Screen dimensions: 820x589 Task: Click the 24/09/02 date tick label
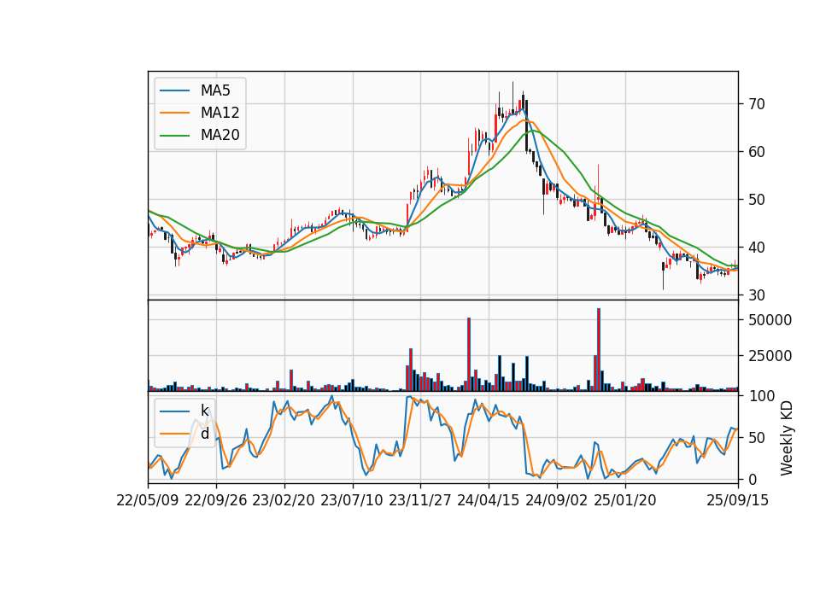coord(557,500)
